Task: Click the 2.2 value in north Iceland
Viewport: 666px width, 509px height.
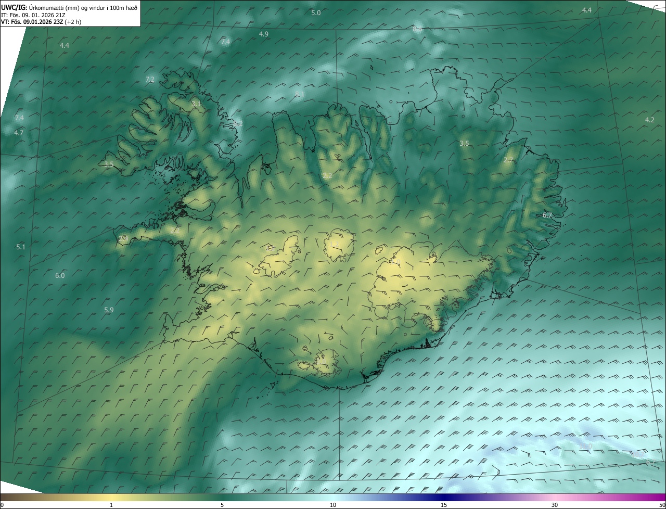Action: 327,176
